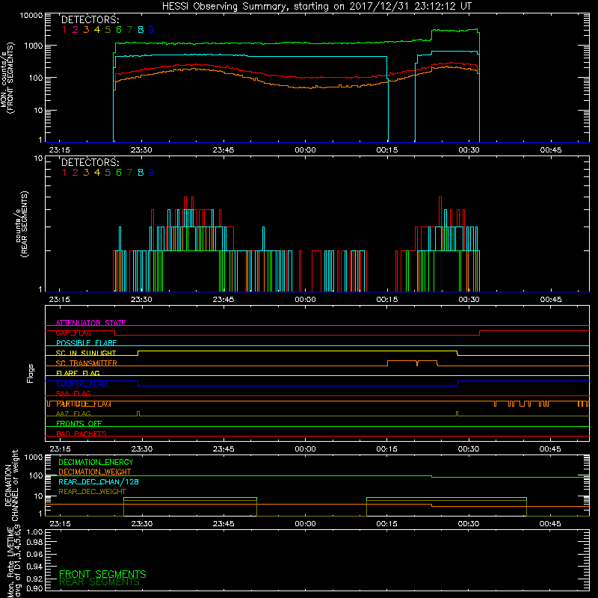598x598 pixels.
Task: Click the HESSI Observing Summary title text
Action: (316, 6)
